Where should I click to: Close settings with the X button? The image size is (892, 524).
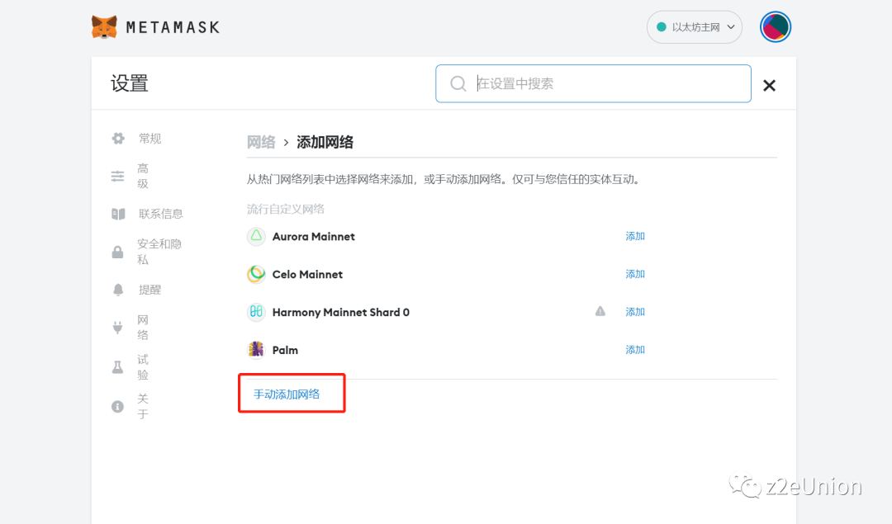(769, 84)
